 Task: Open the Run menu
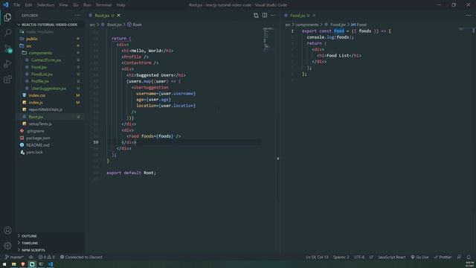point(87,5)
